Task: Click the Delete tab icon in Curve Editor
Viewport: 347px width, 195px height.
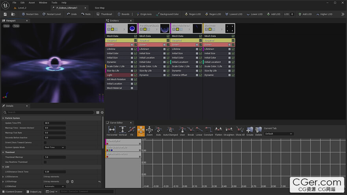Action: click(258, 130)
